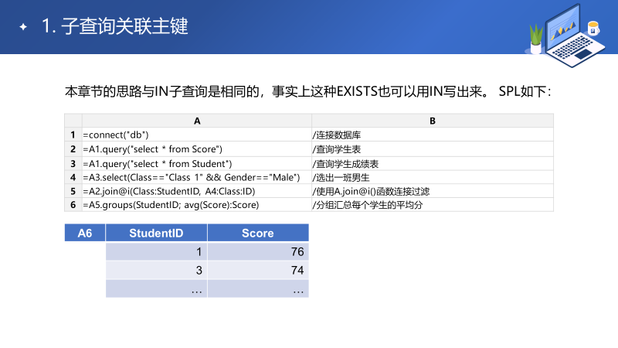Select the StudentID value 3
The height and width of the screenshot is (348, 618).
[x=156, y=270]
